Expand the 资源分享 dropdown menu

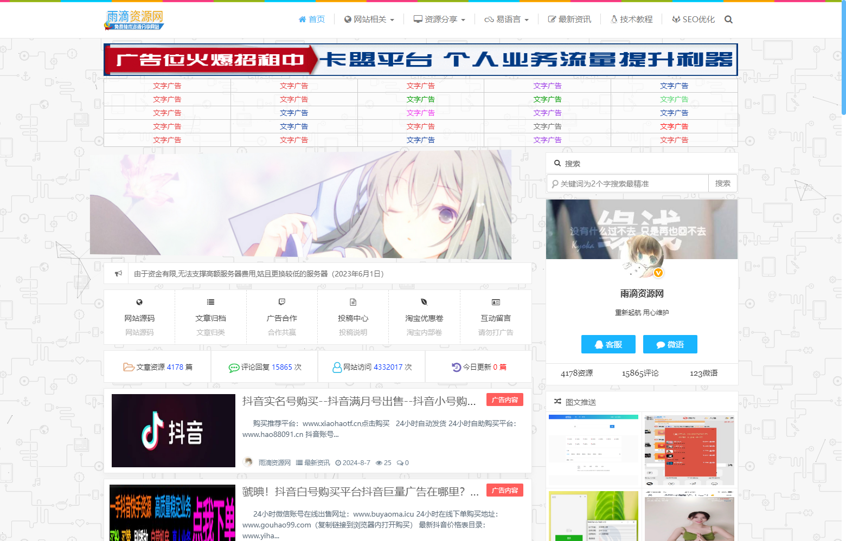pyautogui.click(x=439, y=20)
